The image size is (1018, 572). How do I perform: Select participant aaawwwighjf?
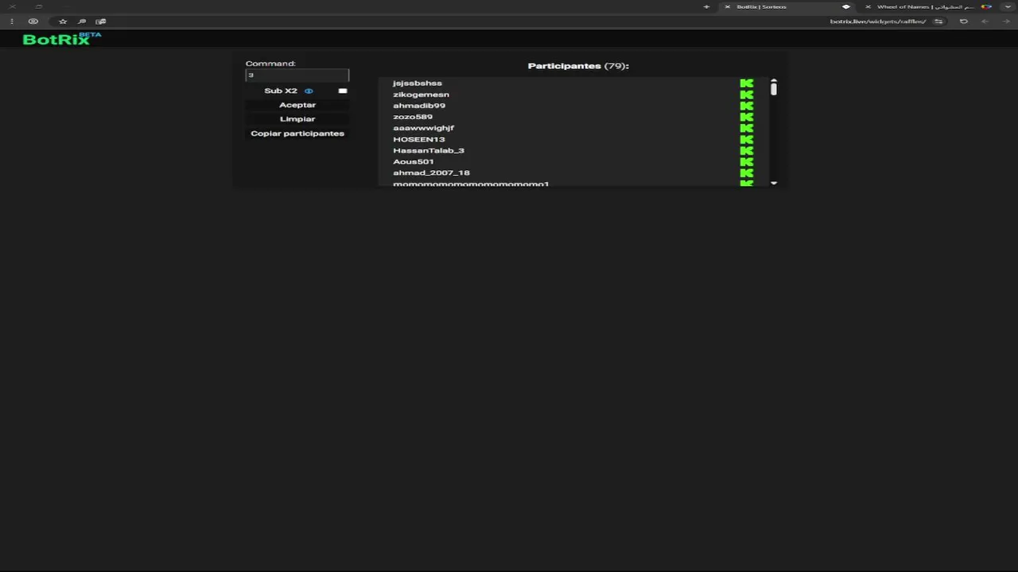423,128
